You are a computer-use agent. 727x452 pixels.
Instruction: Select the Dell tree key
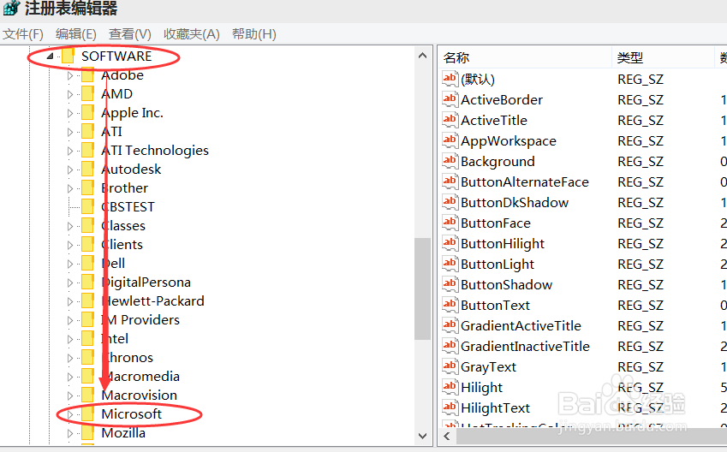(113, 264)
